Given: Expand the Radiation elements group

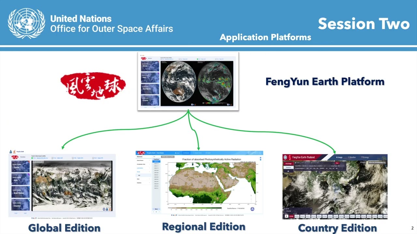Looking at the screenshot, I should [x=143, y=183].
